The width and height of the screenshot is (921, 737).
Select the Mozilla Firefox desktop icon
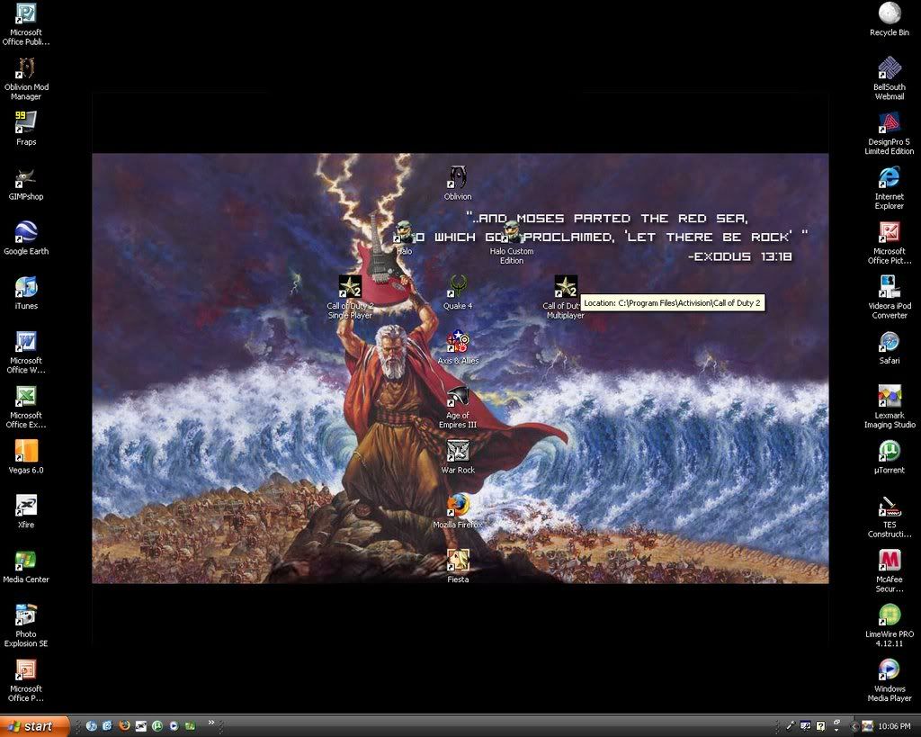458,511
